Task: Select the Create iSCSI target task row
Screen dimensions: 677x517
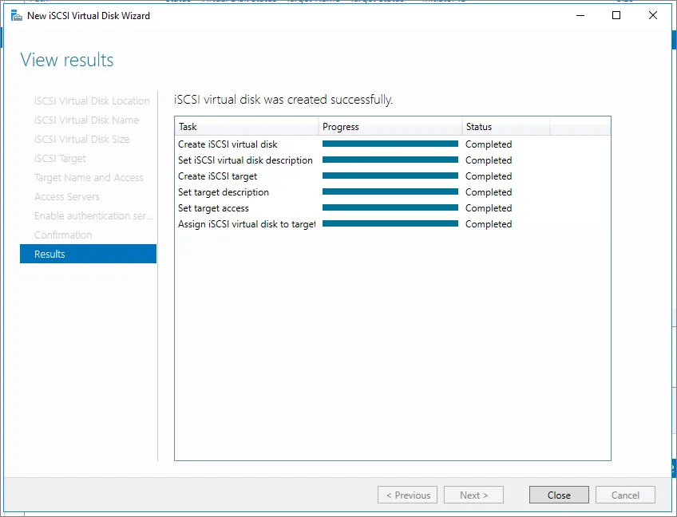Action: (x=218, y=176)
